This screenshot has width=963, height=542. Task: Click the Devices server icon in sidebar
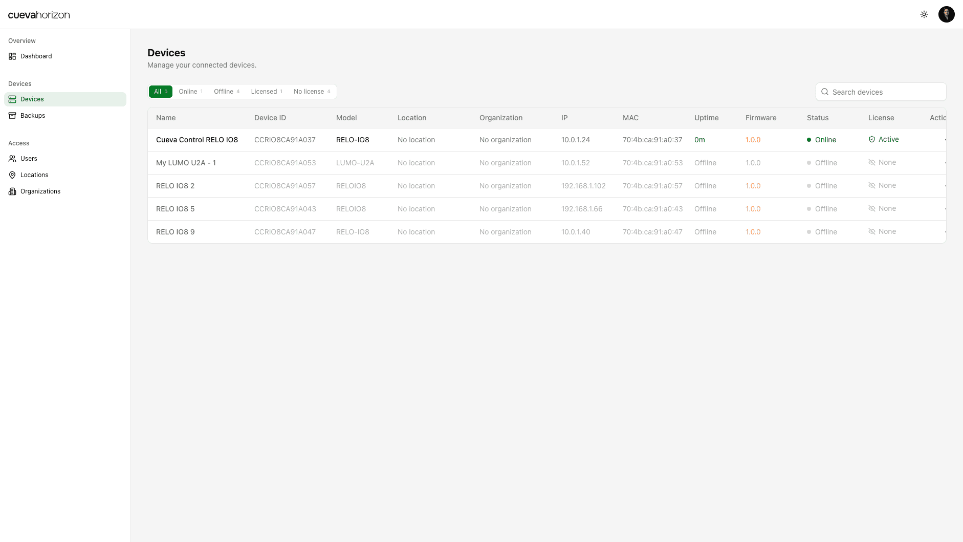[x=12, y=99]
